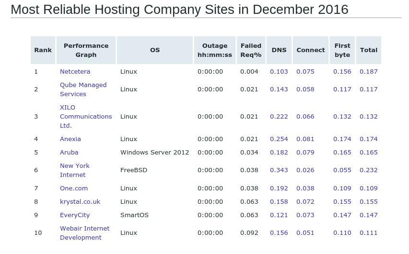The height and width of the screenshot is (254, 409).
Task: Click Netcetera Total value 0.187
Action: coord(369,72)
